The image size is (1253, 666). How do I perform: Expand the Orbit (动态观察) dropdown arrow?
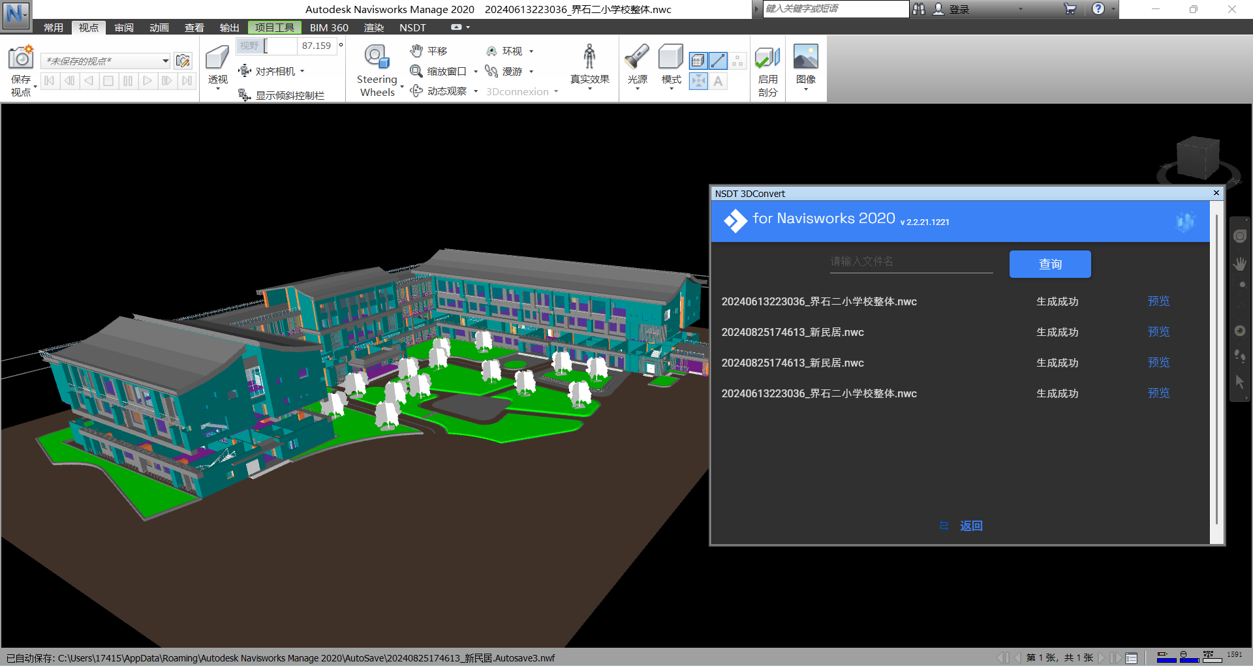coord(475,91)
